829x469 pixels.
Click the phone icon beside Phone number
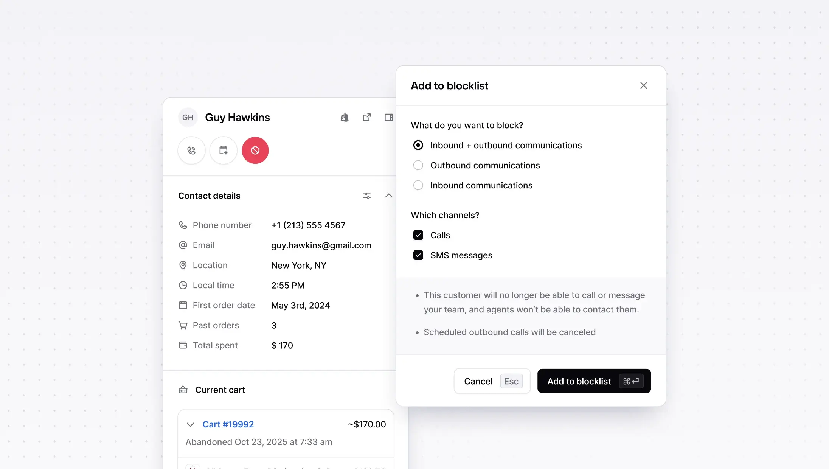tap(183, 225)
